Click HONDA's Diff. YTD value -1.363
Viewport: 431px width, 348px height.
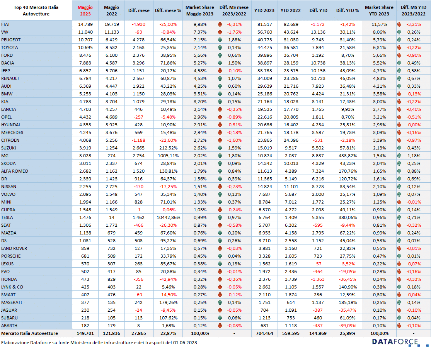pyautogui.click(x=318, y=279)
